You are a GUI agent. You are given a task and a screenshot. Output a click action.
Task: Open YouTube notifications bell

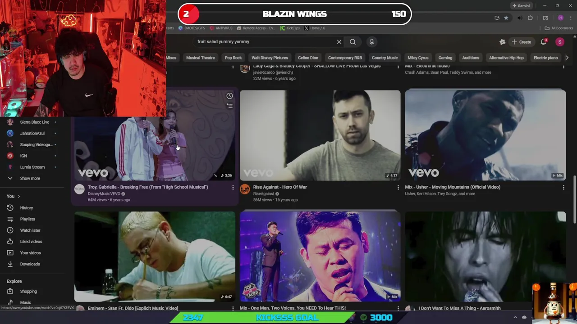(544, 42)
